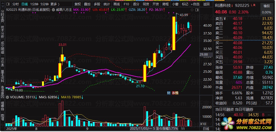This screenshot has width=276, height=132.
Task: Open the 分价表 side tab
Action: click(x=2, y=62)
